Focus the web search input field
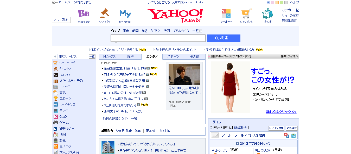351x154 pixels. (158, 38)
